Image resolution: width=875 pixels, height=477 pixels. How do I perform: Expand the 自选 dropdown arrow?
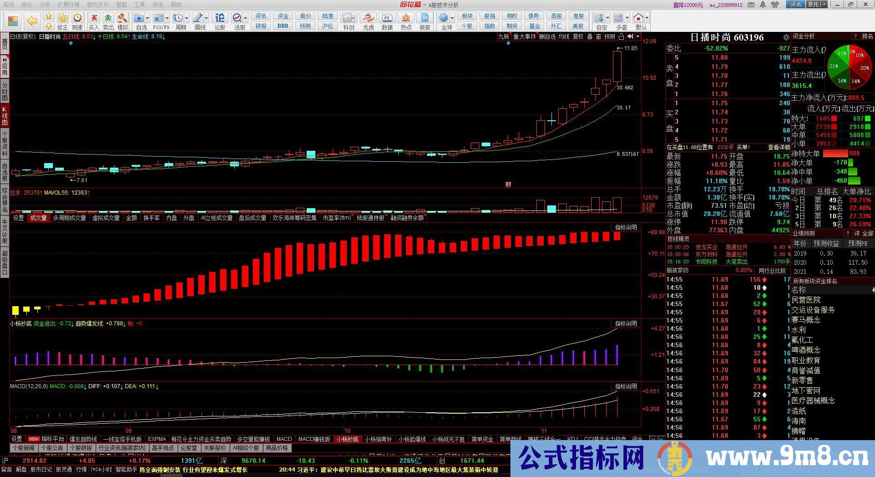[x=148, y=19]
